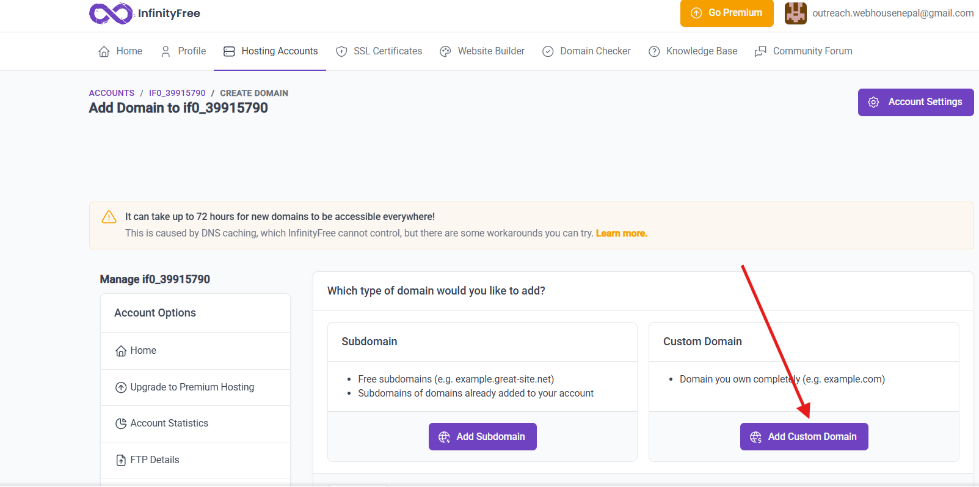Click the Domain Checker checkmark icon

point(548,51)
